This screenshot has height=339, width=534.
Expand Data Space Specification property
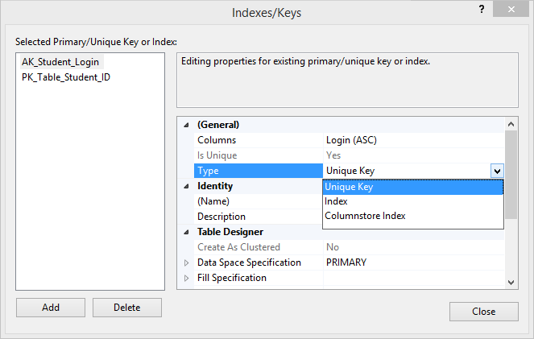[186, 263]
